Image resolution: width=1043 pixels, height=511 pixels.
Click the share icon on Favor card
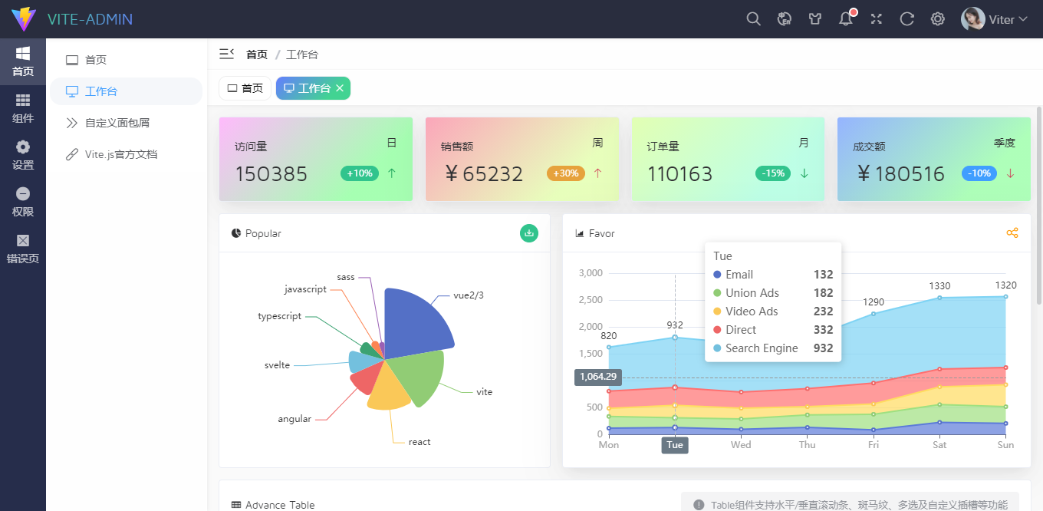[1012, 233]
